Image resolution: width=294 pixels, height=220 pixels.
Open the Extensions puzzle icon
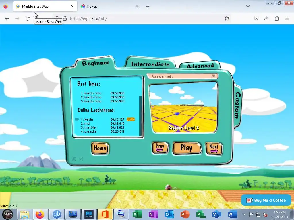click(x=277, y=18)
